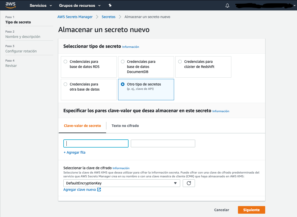This screenshot has height=217, width=297.
Task: Open the notifications bell
Action: click(x=227, y=5)
